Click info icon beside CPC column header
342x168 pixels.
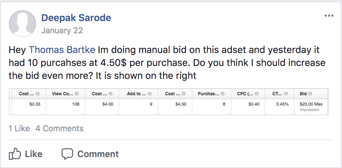coord(257,94)
